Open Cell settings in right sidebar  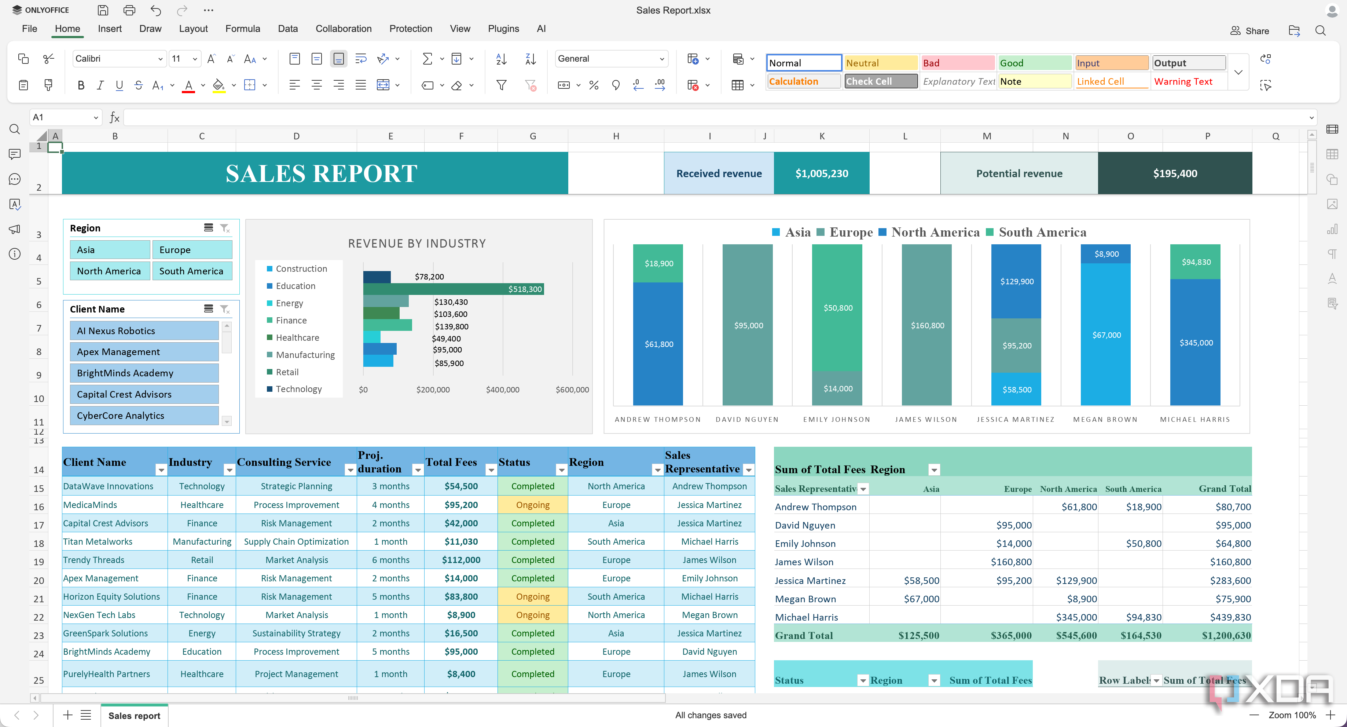[x=1332, y=129]
